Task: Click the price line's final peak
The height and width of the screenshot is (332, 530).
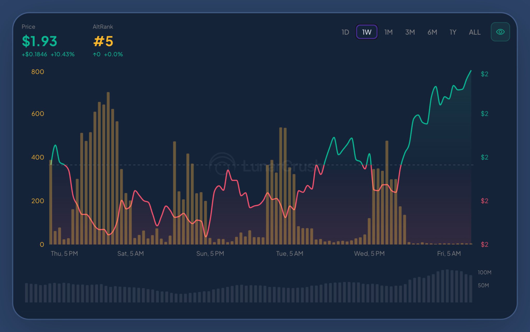Action: pyautogui.click(x=471, y=71)
